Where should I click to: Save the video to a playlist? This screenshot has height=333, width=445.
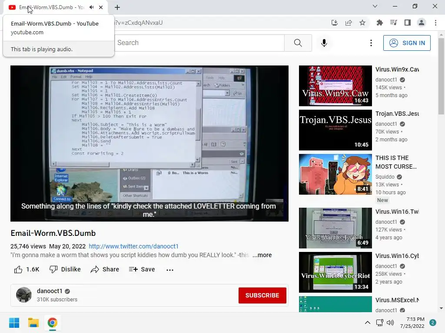[x=142, y=269]
